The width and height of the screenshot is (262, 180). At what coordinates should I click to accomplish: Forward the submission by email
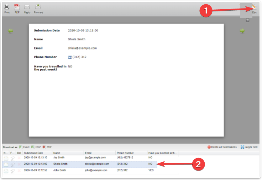(x=38, y=9)
